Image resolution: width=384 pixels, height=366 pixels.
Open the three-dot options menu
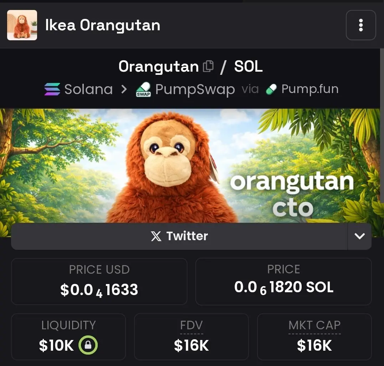361,25
